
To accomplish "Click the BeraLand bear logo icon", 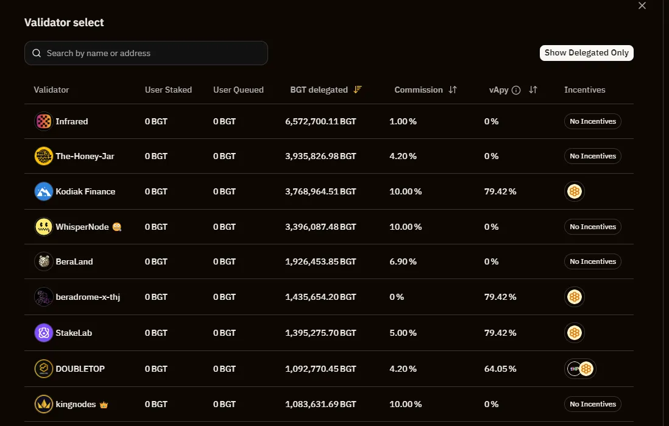I will click(44, 261).
